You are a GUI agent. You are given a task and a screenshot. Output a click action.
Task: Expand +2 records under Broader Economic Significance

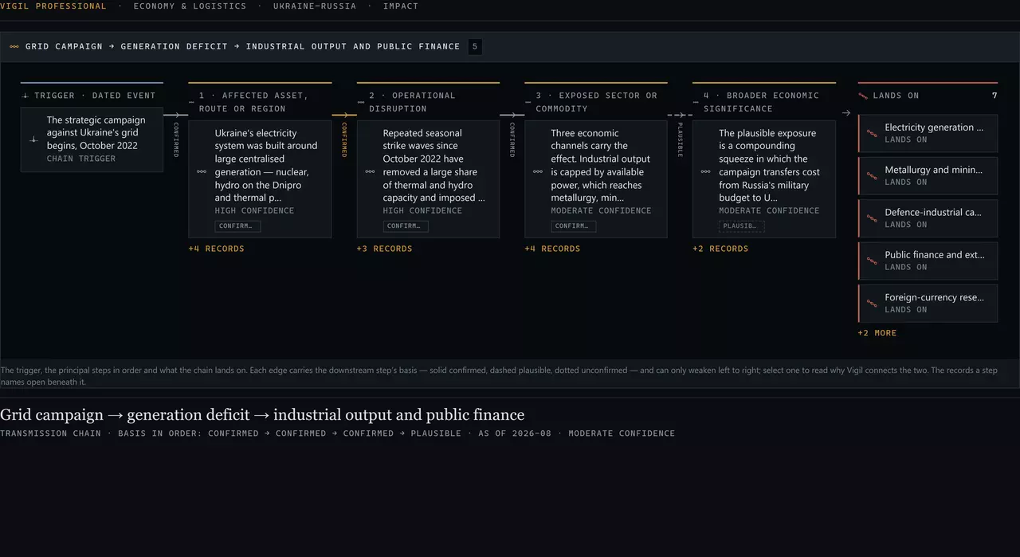click(721, 249)
